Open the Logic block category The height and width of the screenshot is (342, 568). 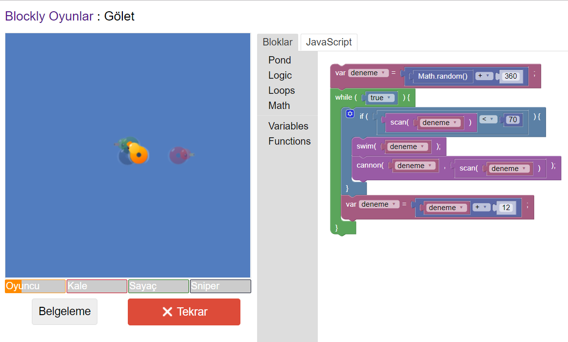tap(280, 75)
